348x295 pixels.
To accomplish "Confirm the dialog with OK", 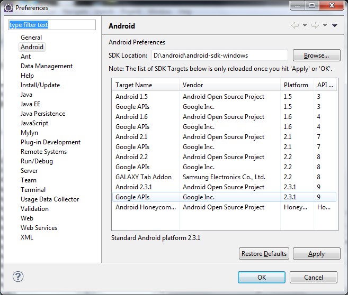I will pyautogui.click(x=262, y=277).
